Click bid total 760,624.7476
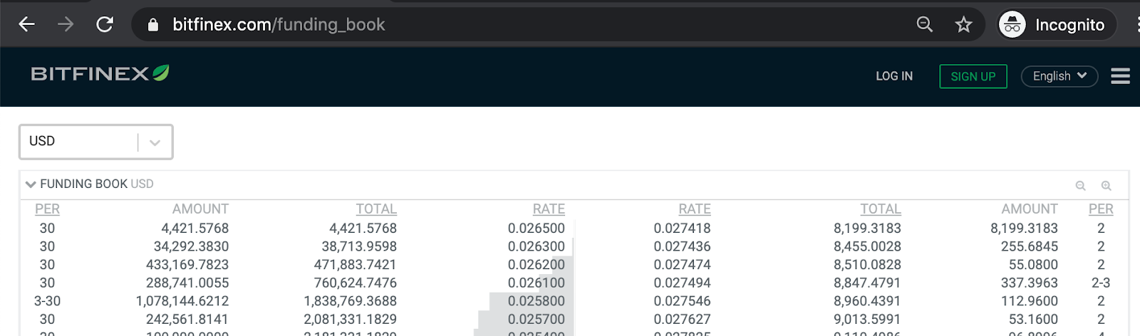1140x336 pixels. (356, 283)
